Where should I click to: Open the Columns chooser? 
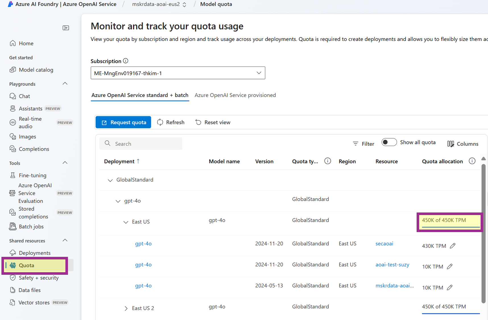coord(463,144)
